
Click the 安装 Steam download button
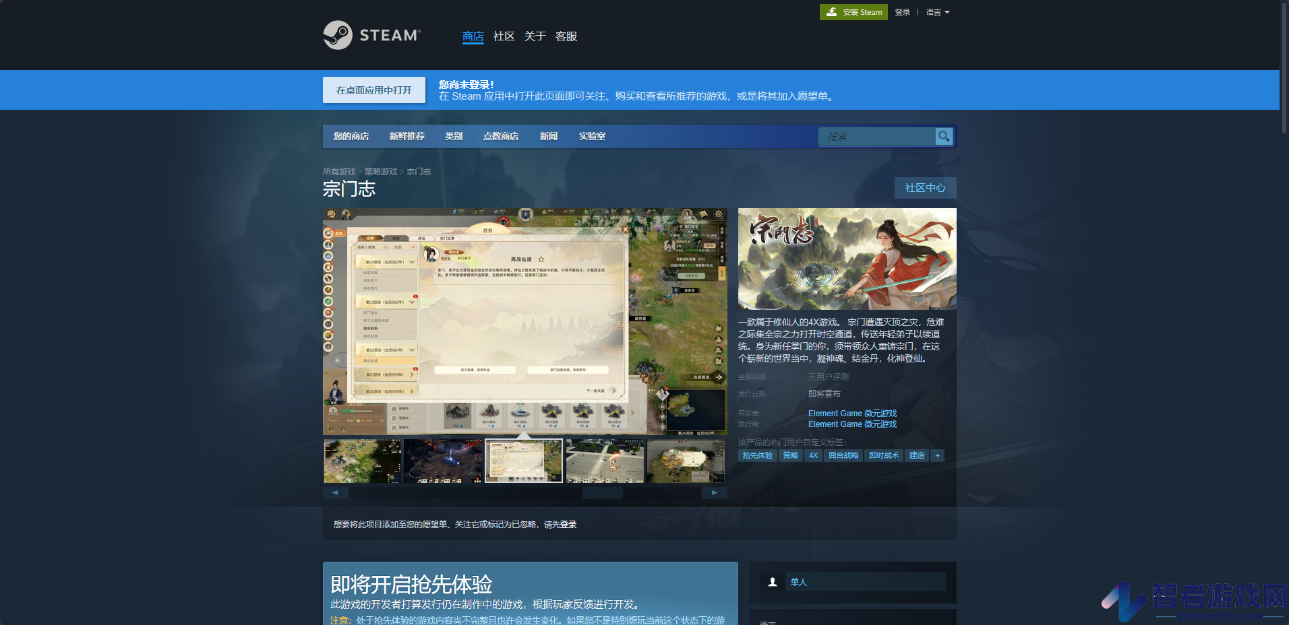point(853,12)
